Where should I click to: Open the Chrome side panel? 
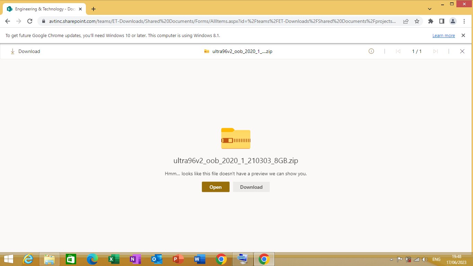pyautogui.click(x=441, y=21)
